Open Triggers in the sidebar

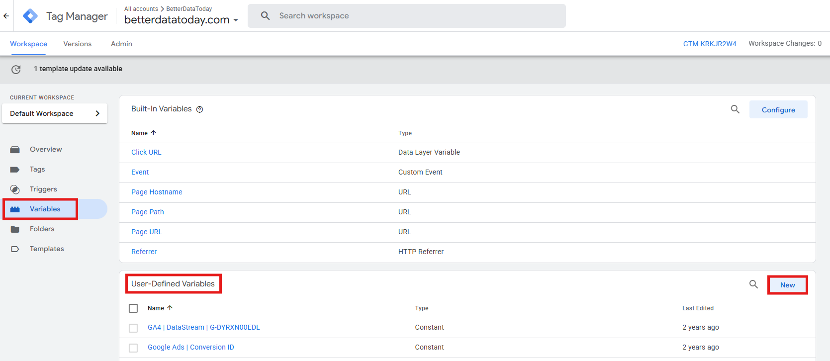[x=43, y=189]
